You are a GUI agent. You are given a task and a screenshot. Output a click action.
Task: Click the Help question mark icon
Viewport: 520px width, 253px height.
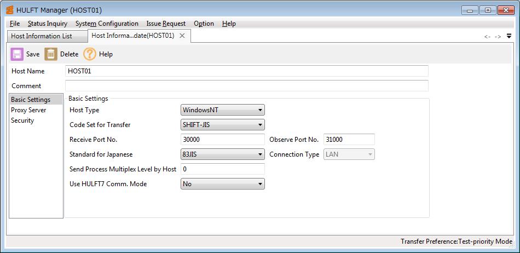click(90, 54)
